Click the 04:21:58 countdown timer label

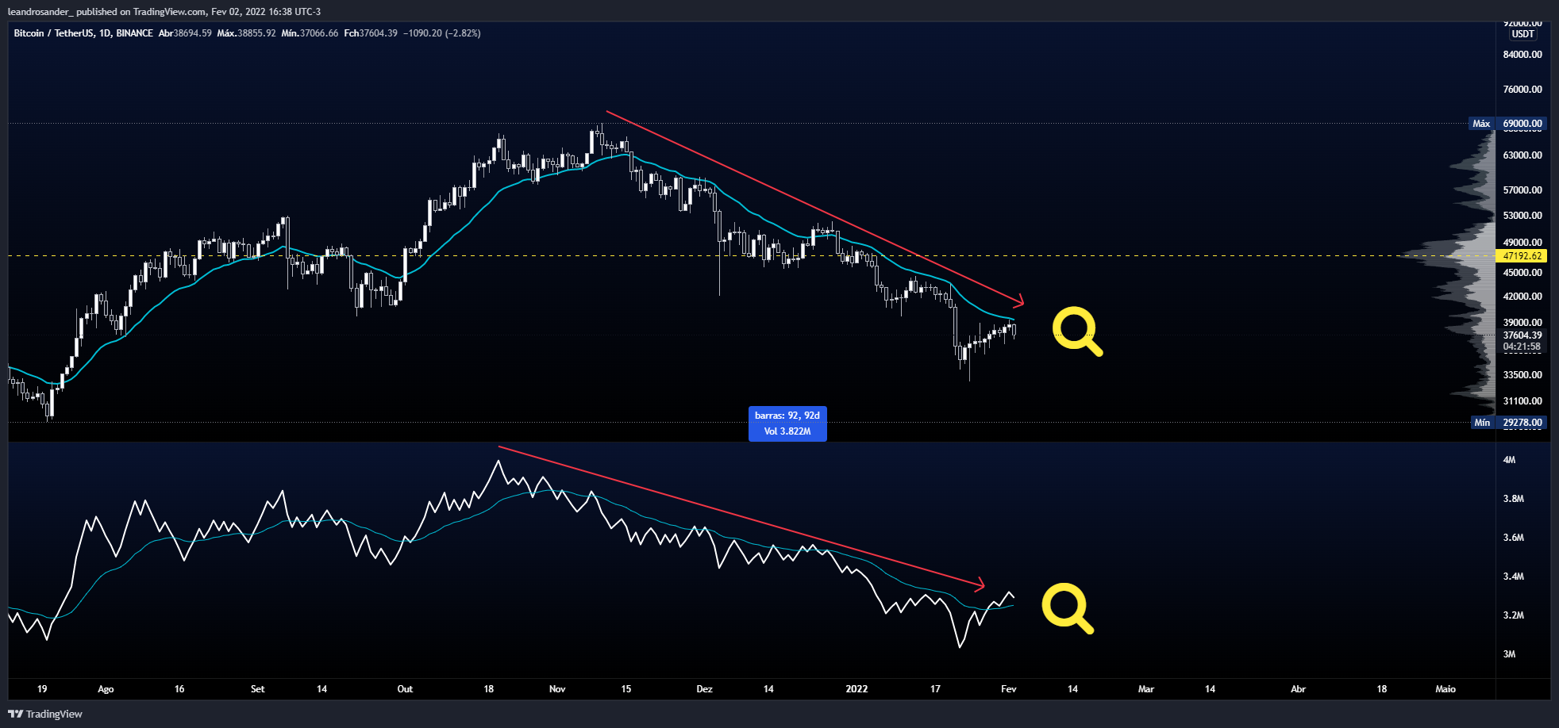(1522, 347)
